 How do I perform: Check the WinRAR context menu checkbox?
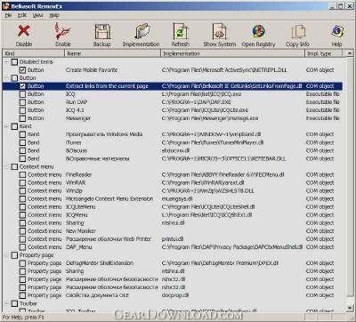pos(22,183)
